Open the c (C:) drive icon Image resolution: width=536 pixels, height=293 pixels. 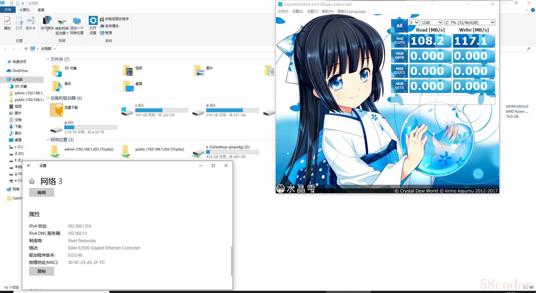click(127, 110)
